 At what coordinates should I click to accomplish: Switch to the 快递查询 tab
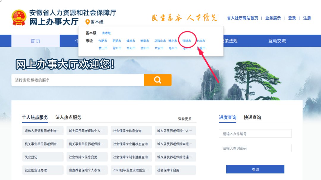coord(252,118)
